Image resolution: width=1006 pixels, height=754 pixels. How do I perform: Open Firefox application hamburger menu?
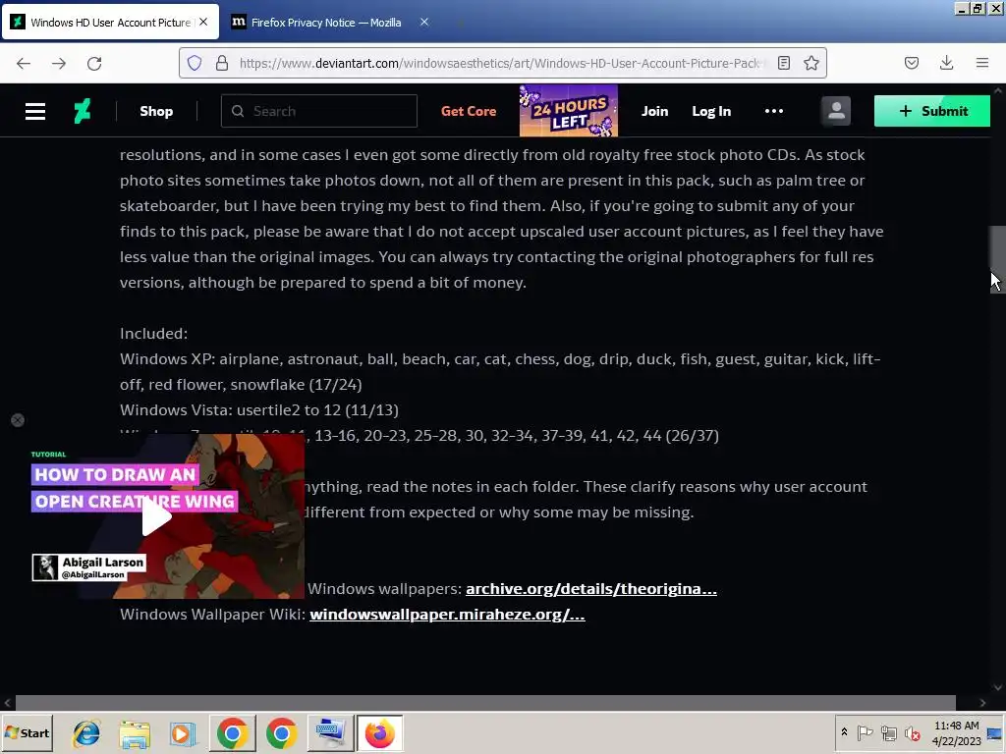tap(982, 63)
